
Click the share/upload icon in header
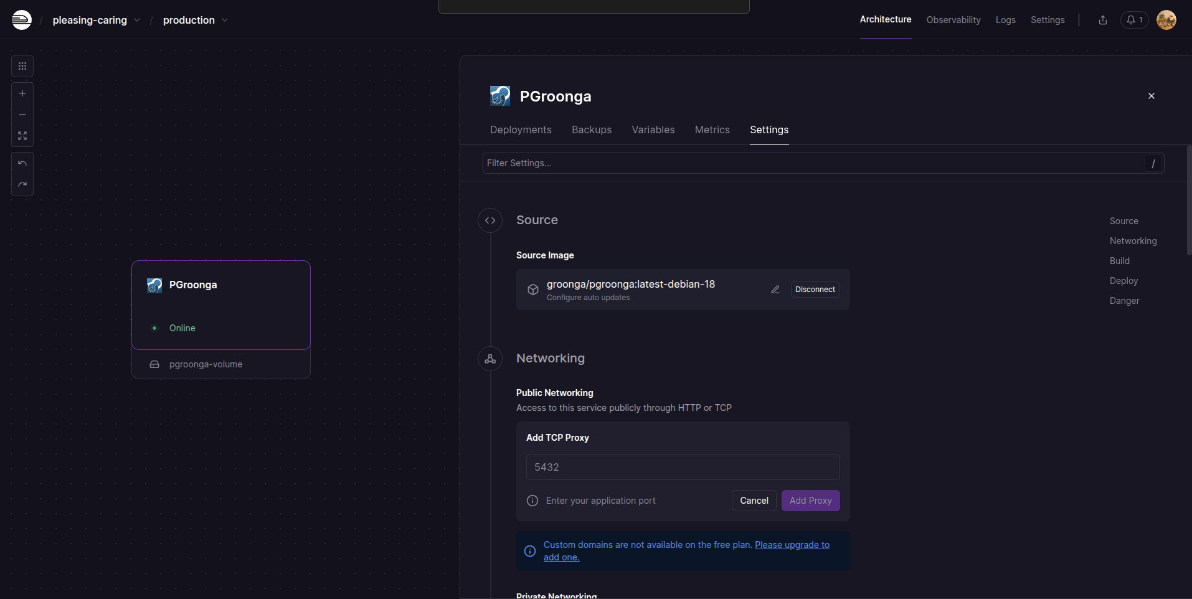tap(1103, 20)
